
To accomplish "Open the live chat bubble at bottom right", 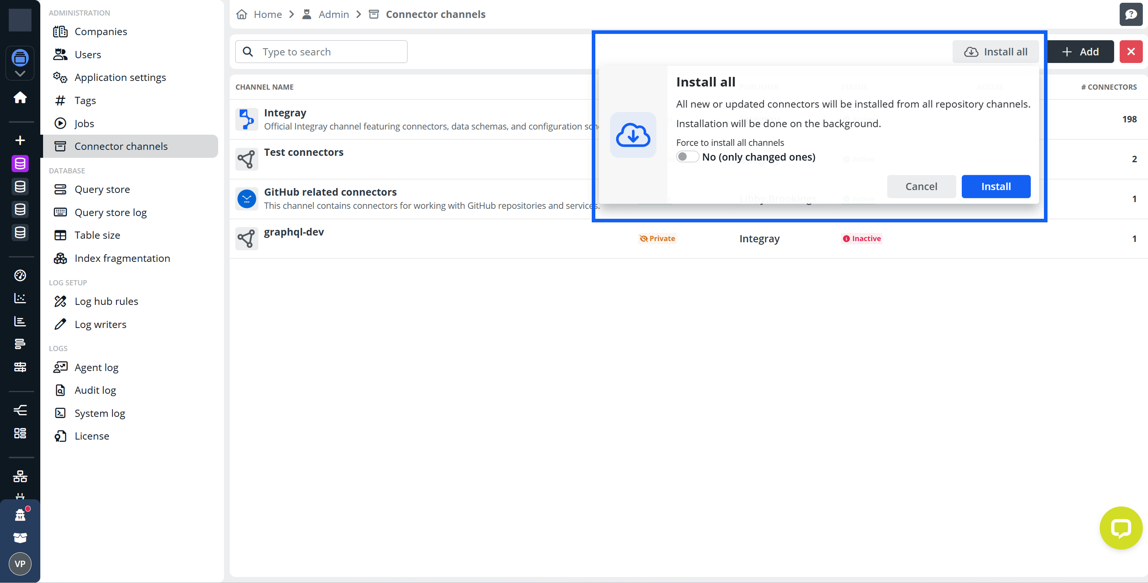I will pyautogui.click(x=1121, y=528).
